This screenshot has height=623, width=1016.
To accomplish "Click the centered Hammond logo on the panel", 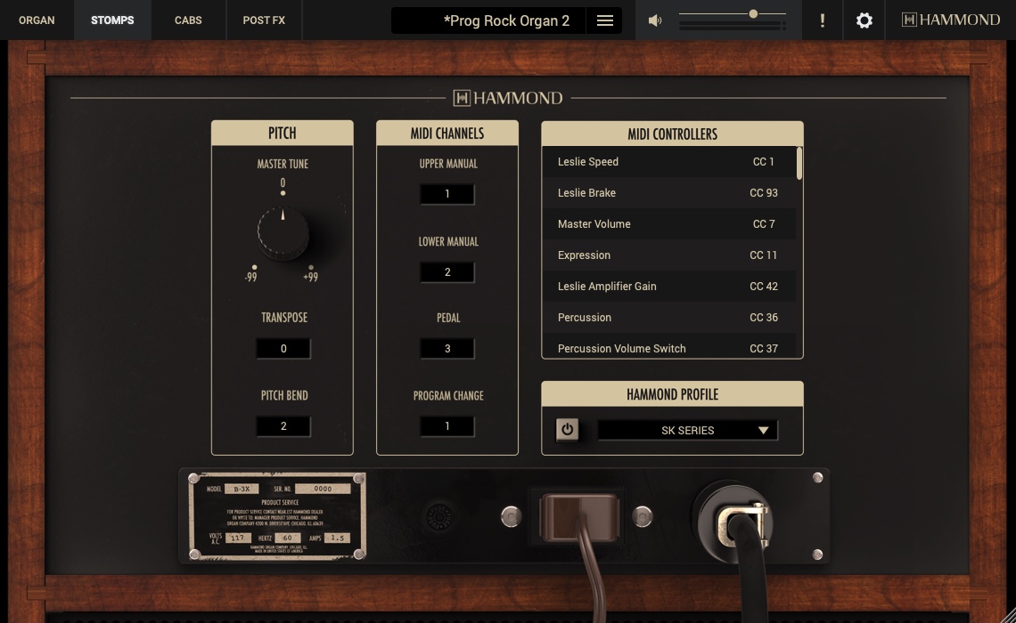I will [507, 98].
